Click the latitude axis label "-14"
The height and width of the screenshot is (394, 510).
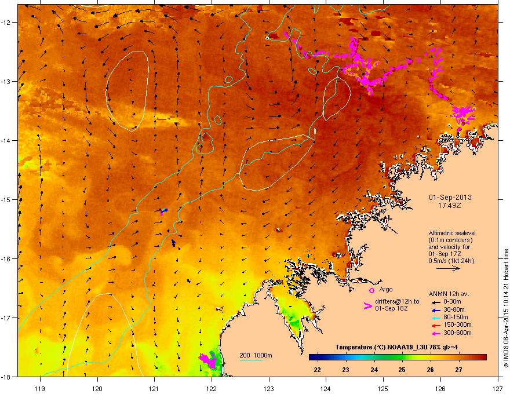[x=6, y=140]
